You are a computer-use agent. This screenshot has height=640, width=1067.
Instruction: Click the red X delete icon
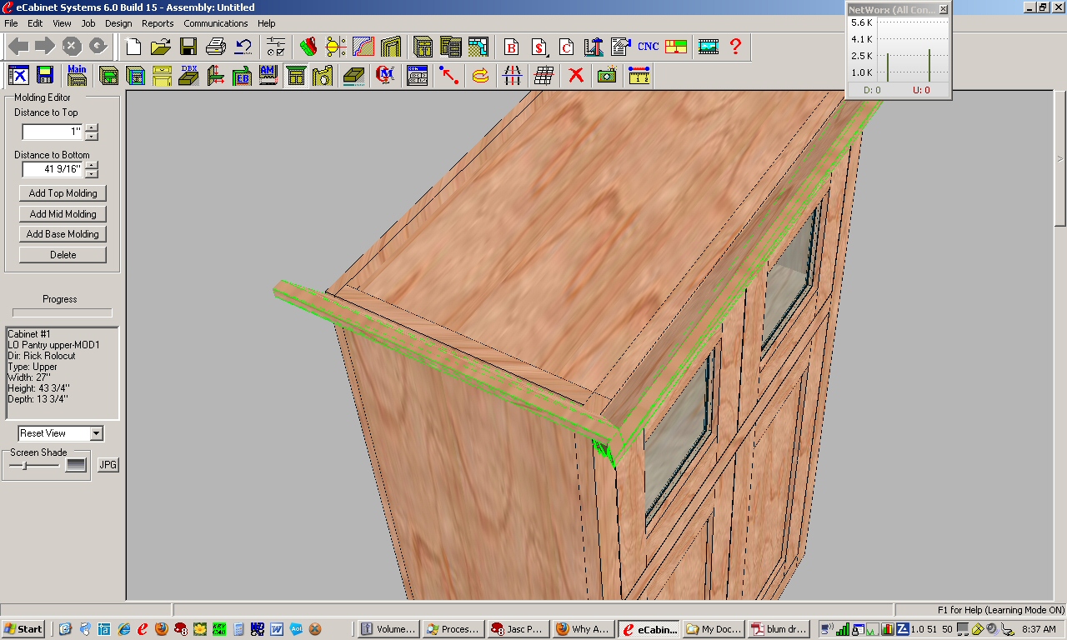pos(576,76)
